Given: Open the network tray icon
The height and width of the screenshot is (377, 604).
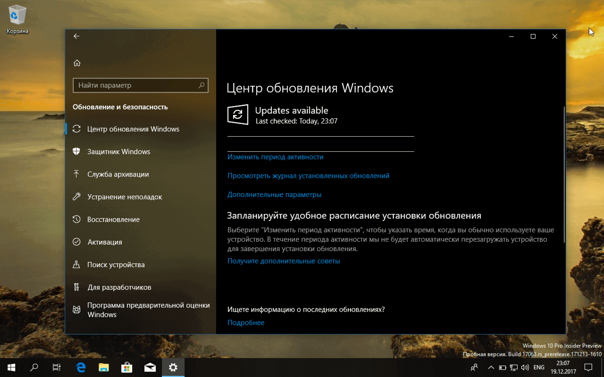Looking at the screenshot, I should pos(514,367).
